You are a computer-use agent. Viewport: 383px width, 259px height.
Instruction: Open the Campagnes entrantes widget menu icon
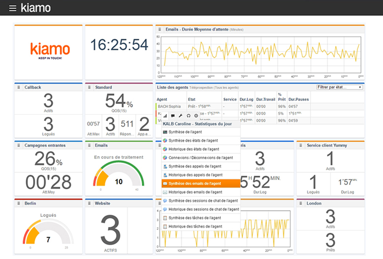[x=18, y=145]
